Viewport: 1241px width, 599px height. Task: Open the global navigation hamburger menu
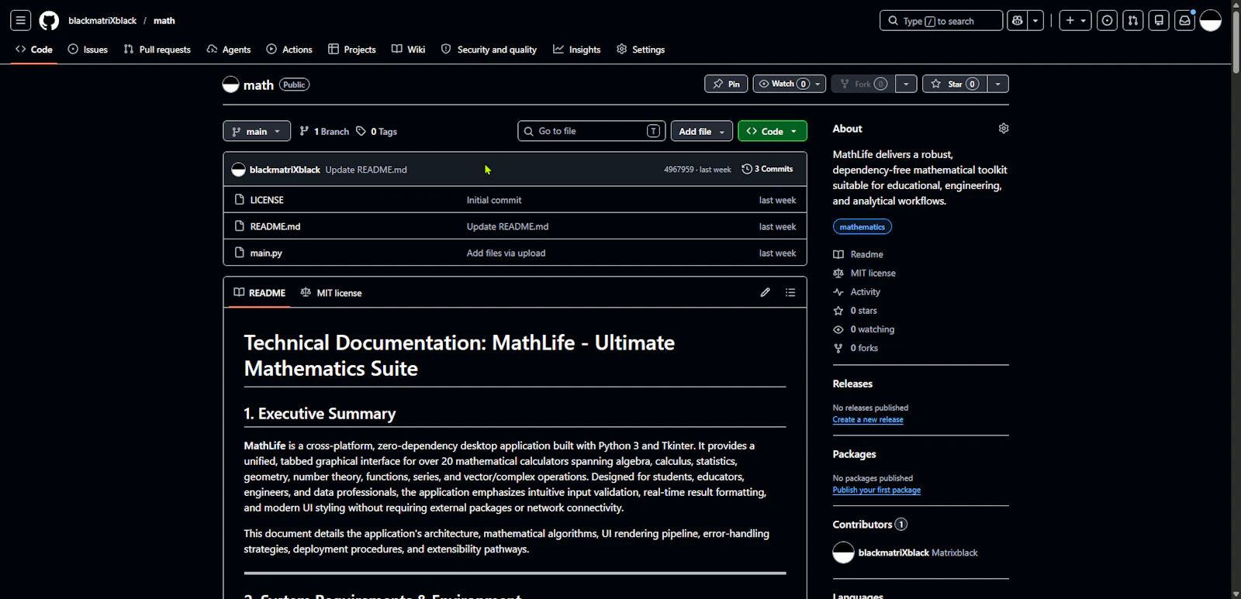21,21
